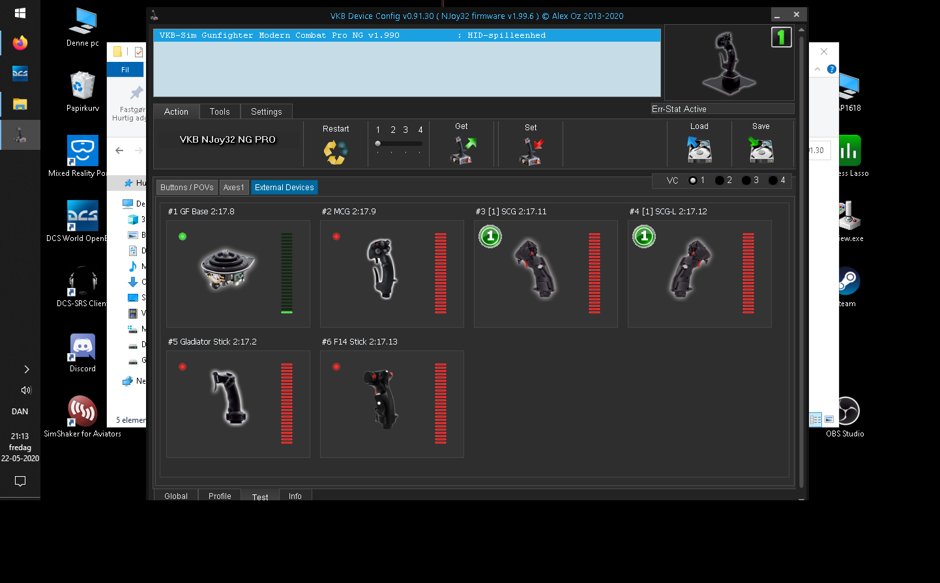Screen dimensions: 940x583
Task: Select the MCG grip device image
Action: (x=382, y=268)
